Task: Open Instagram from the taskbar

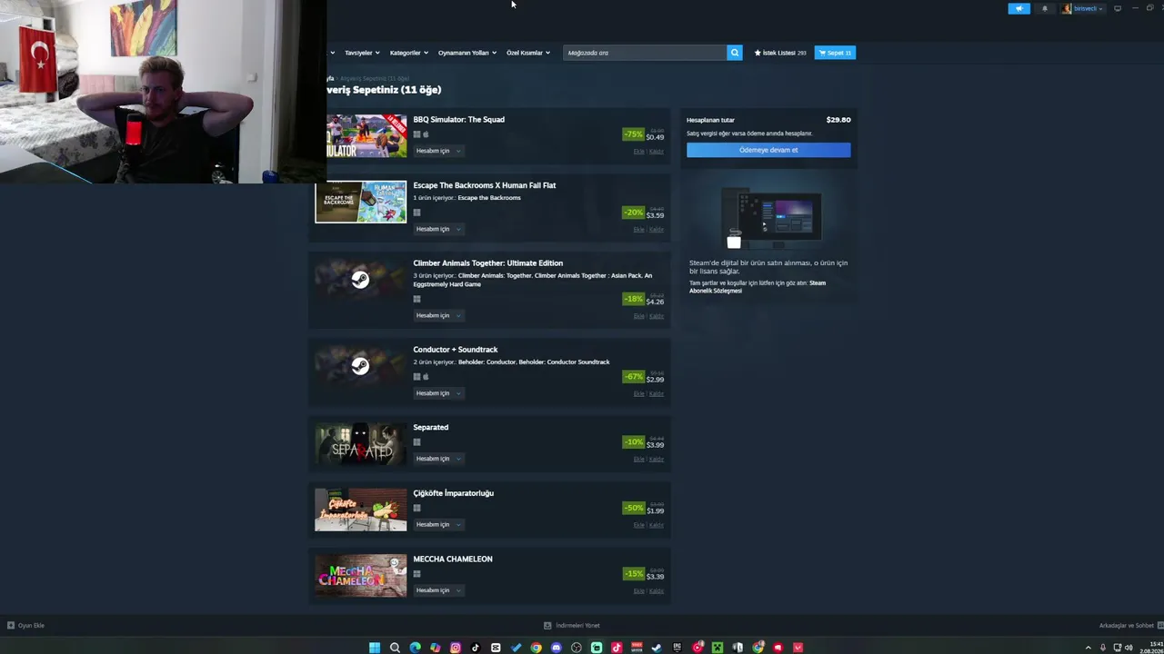Action: pyautogui.click(x=456, y=648)
